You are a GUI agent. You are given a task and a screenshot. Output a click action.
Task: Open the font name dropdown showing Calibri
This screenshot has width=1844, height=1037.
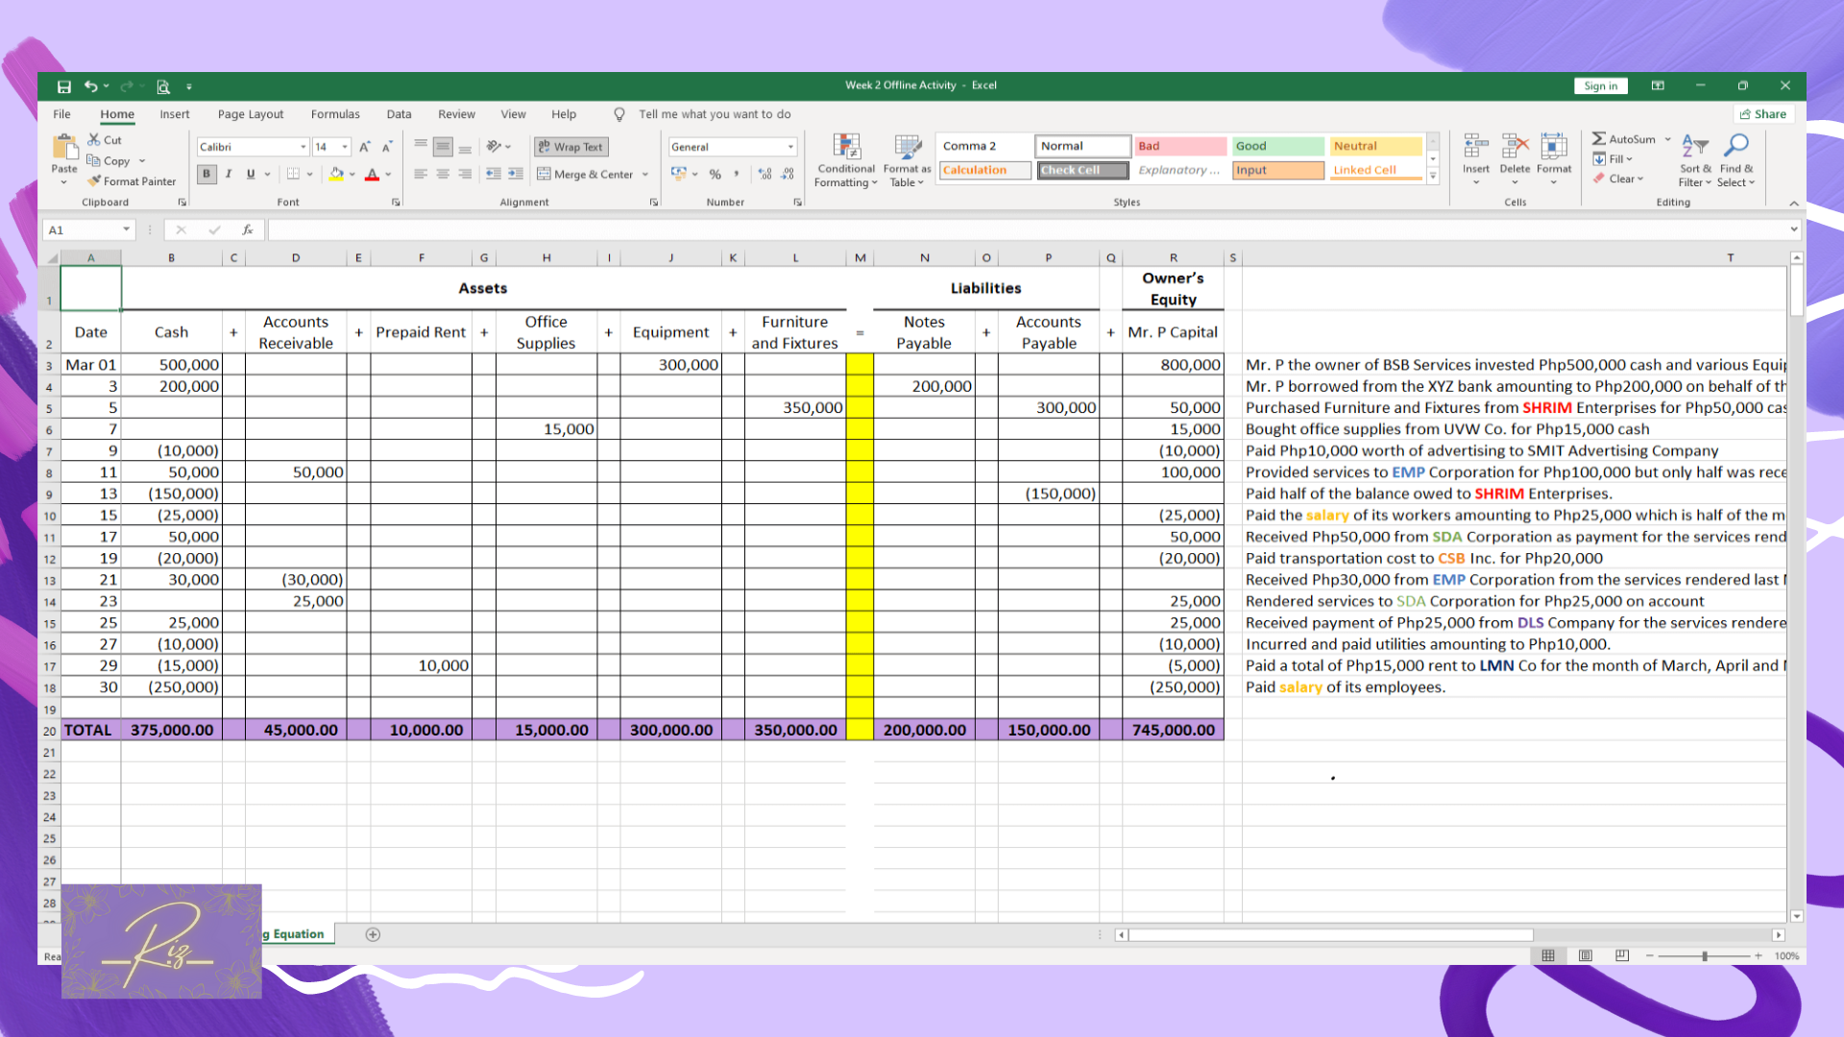[303, 147]
